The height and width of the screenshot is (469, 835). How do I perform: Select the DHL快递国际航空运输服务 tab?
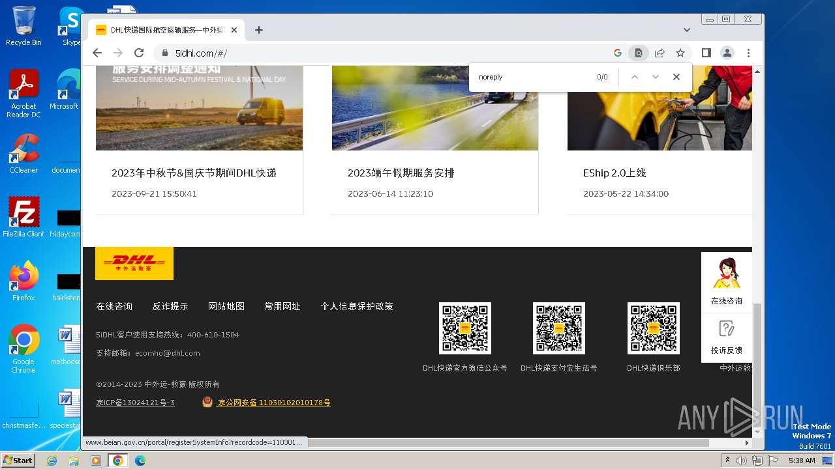(x=166, y=30)
